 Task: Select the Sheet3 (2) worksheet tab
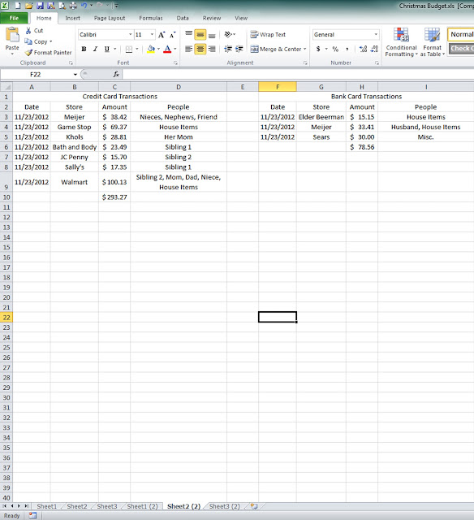[x=224, y=506]
